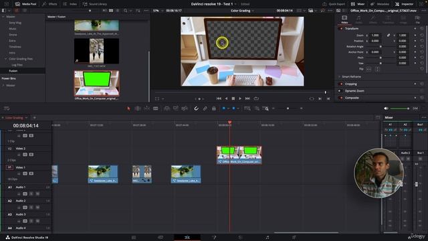Reset the Transform section with its reset icon

pyautogui.click(x=422, y=29)
